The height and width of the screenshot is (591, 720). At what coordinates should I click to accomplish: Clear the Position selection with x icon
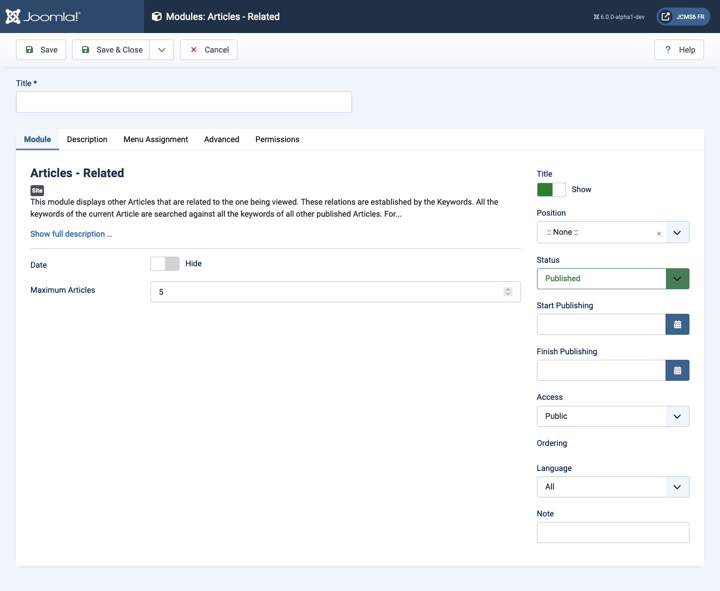[x=658, y=233]
